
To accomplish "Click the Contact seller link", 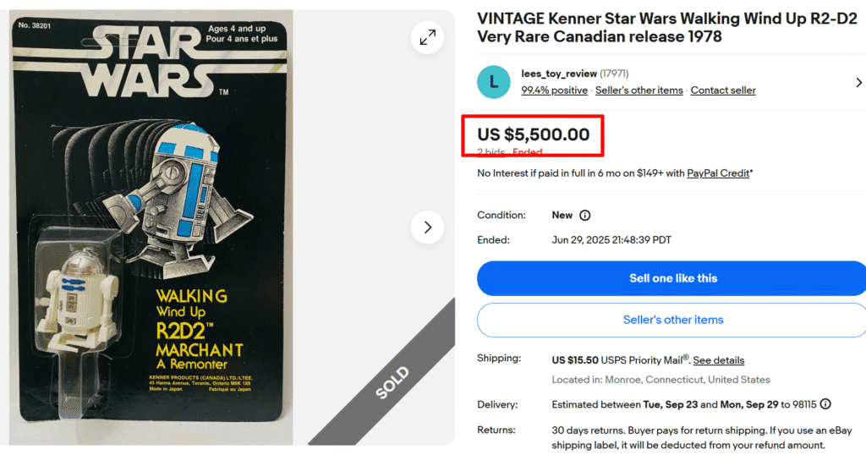I will pyautogui.click(x=723, y=90).
